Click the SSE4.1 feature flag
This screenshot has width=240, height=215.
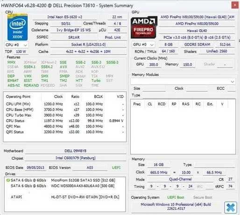pos(29,67)
